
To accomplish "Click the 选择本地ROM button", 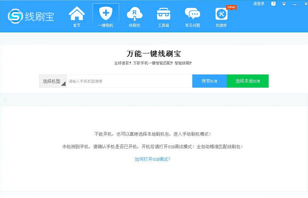I will tap(248, 81).
